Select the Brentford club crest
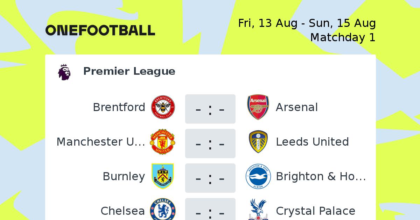Viewport: 420px width, 220px height. coord(163,107)
